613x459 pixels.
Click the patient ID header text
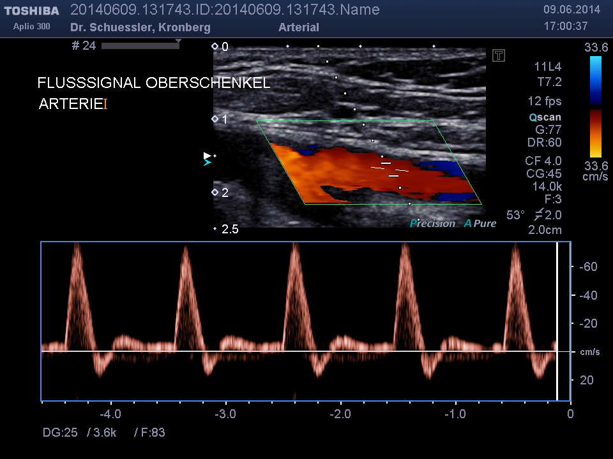(225, 10)
